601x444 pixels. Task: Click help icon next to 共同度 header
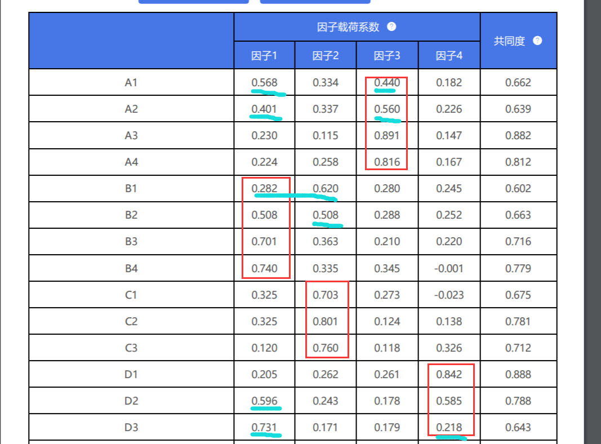[x=537, y=41]
